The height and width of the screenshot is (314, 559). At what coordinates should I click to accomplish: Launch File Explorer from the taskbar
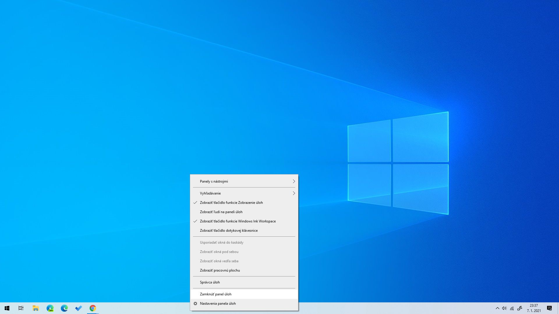[36, 308]
